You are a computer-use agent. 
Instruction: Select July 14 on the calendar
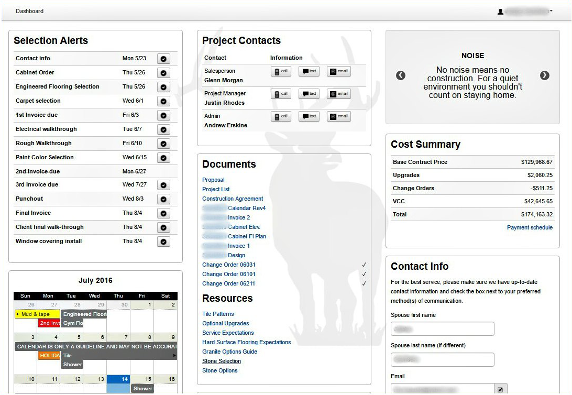[118, 384]
